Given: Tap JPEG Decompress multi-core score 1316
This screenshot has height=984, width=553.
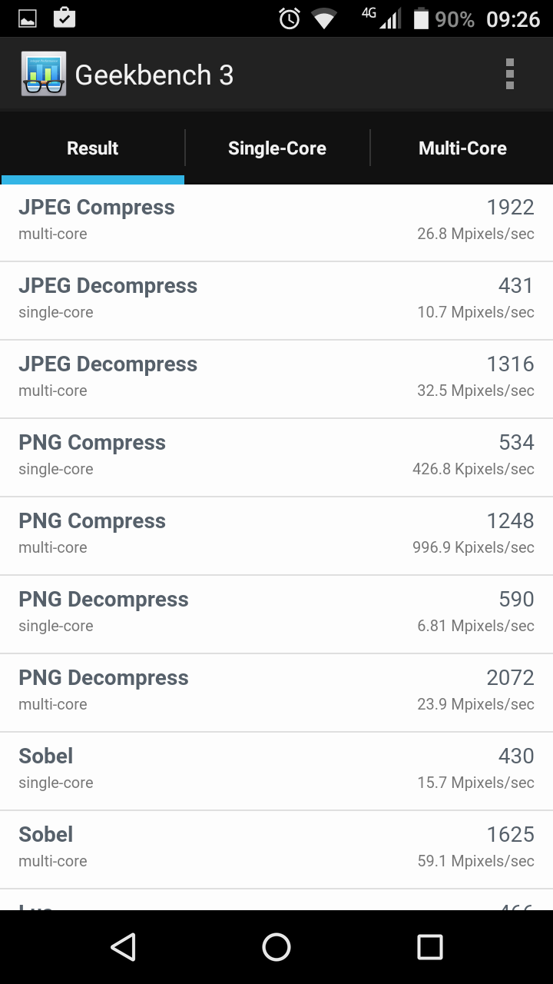Looking at the screenshot, I should [x=510, y=364].
